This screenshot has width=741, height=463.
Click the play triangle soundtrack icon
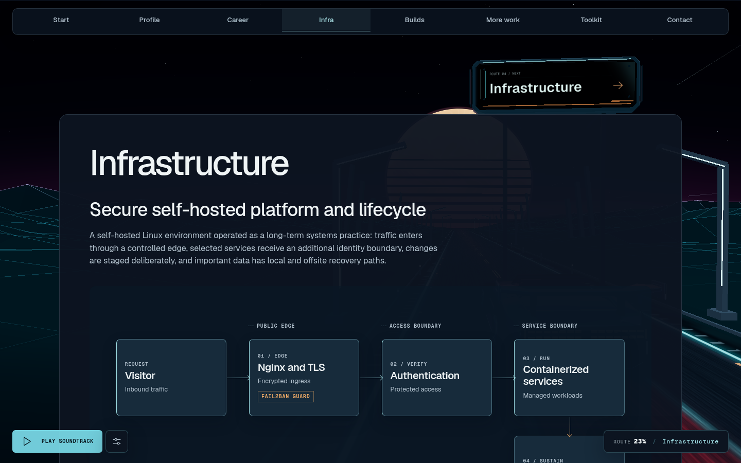(27, 441)
